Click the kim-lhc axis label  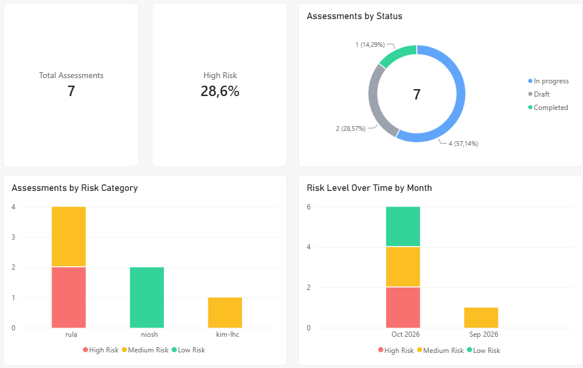pyautogui.click(x=228, y=334)
